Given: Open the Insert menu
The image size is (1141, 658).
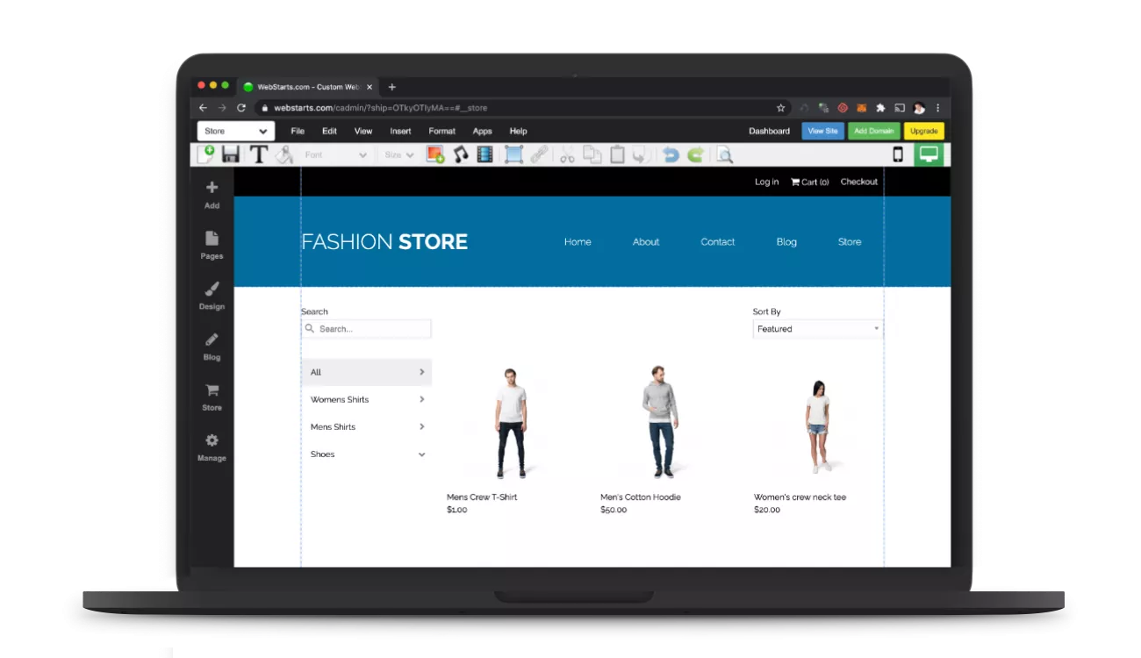Looking at the screenshot, I should (x=400, y=132).
